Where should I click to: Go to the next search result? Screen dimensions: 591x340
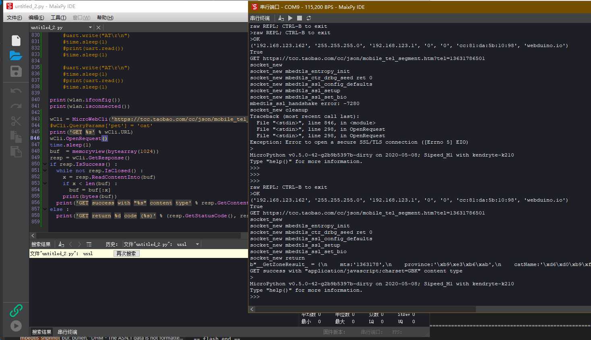tap(80, 244)
